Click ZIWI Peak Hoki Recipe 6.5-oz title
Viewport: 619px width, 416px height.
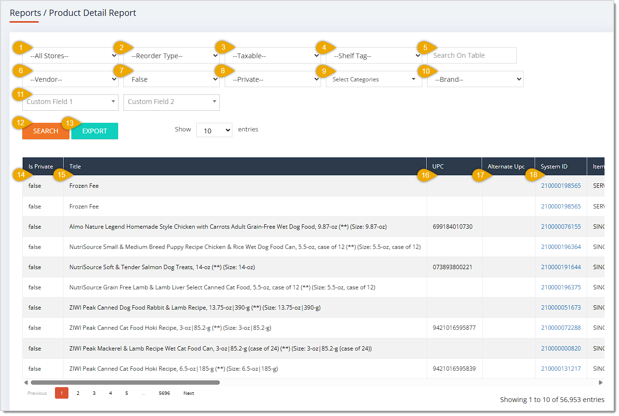click(x=174, y=369)
